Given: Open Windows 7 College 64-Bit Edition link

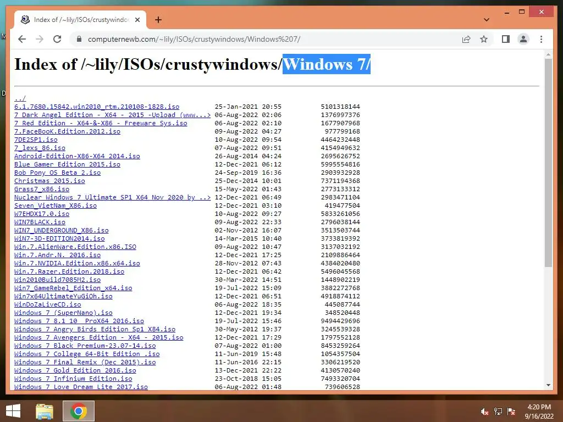Looking at the screenshot, I should [87, 354].
